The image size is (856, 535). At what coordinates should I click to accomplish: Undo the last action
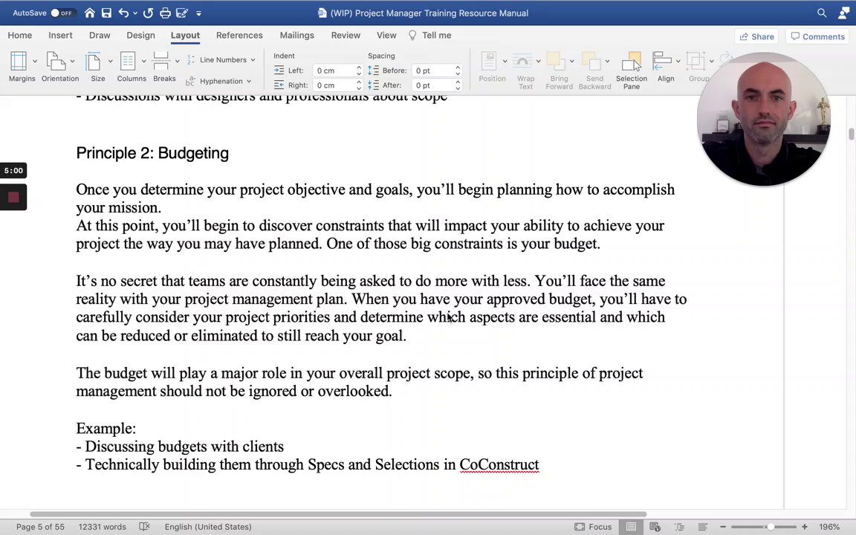(123, 13)
